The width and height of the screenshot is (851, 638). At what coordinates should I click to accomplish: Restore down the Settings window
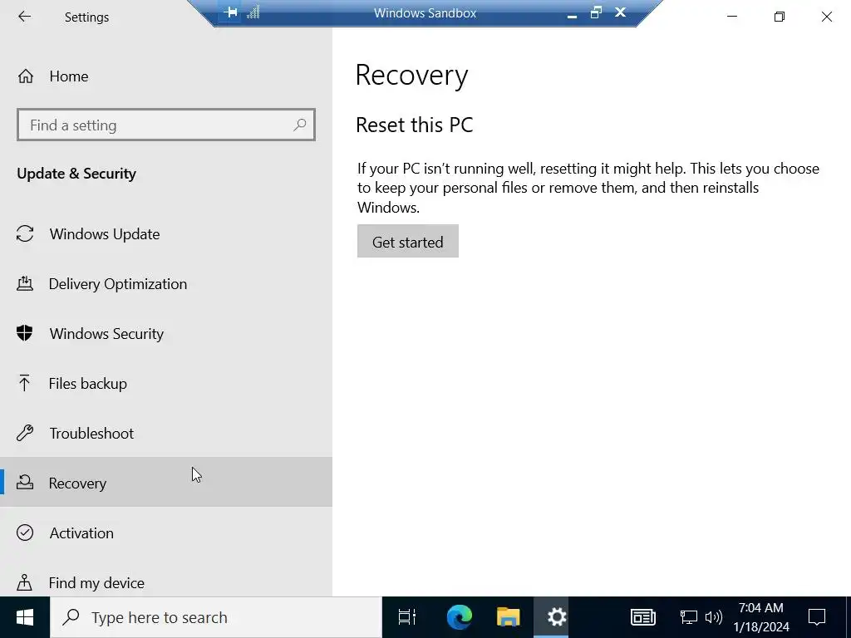pyautogui.click(x=780, y=17)
